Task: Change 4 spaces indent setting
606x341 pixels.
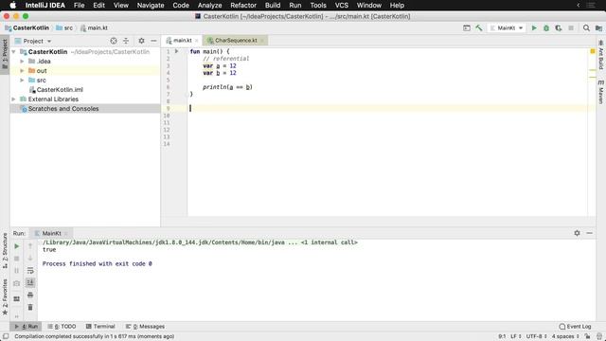Action: pyautogui.click(x=565, y=336)
